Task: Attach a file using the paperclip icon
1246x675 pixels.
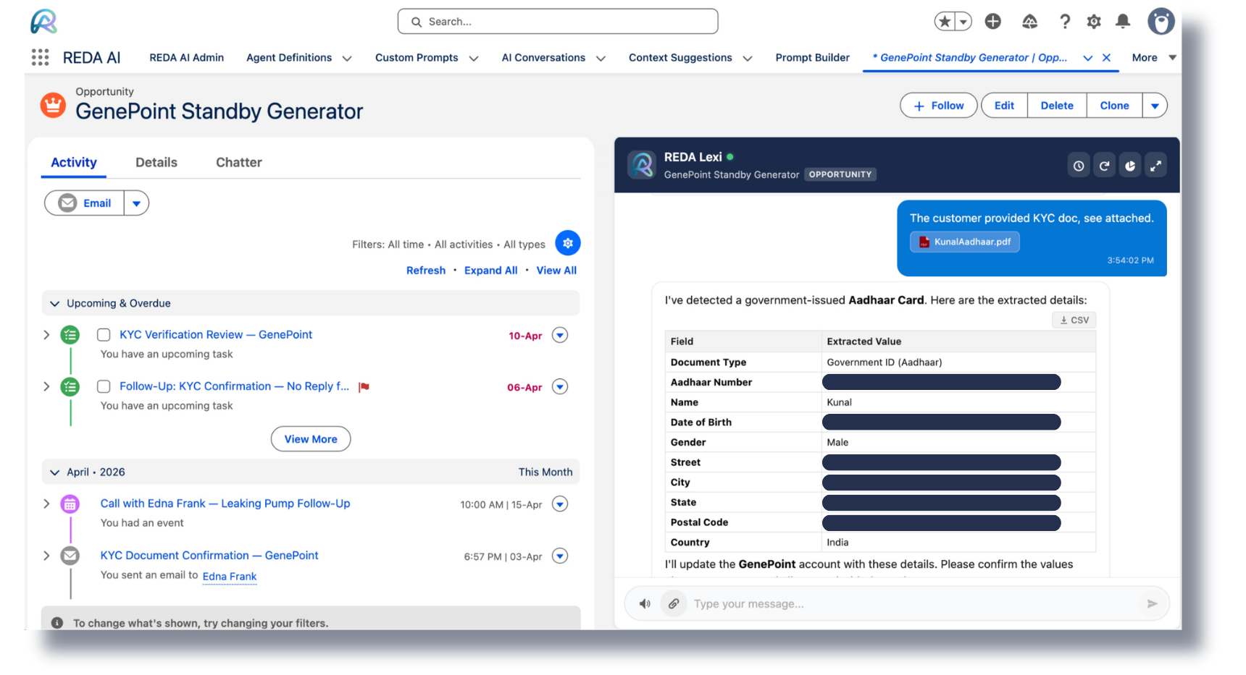Action: click(x=674, y=603)
